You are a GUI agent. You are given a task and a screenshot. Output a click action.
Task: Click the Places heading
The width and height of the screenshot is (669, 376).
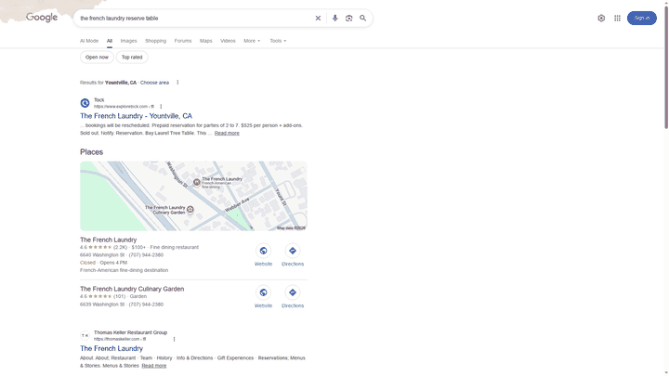click(91, 152)
